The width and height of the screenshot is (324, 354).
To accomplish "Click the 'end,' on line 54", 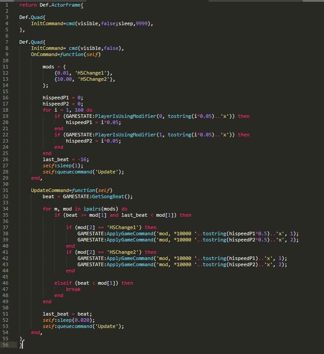I will 37,332.
